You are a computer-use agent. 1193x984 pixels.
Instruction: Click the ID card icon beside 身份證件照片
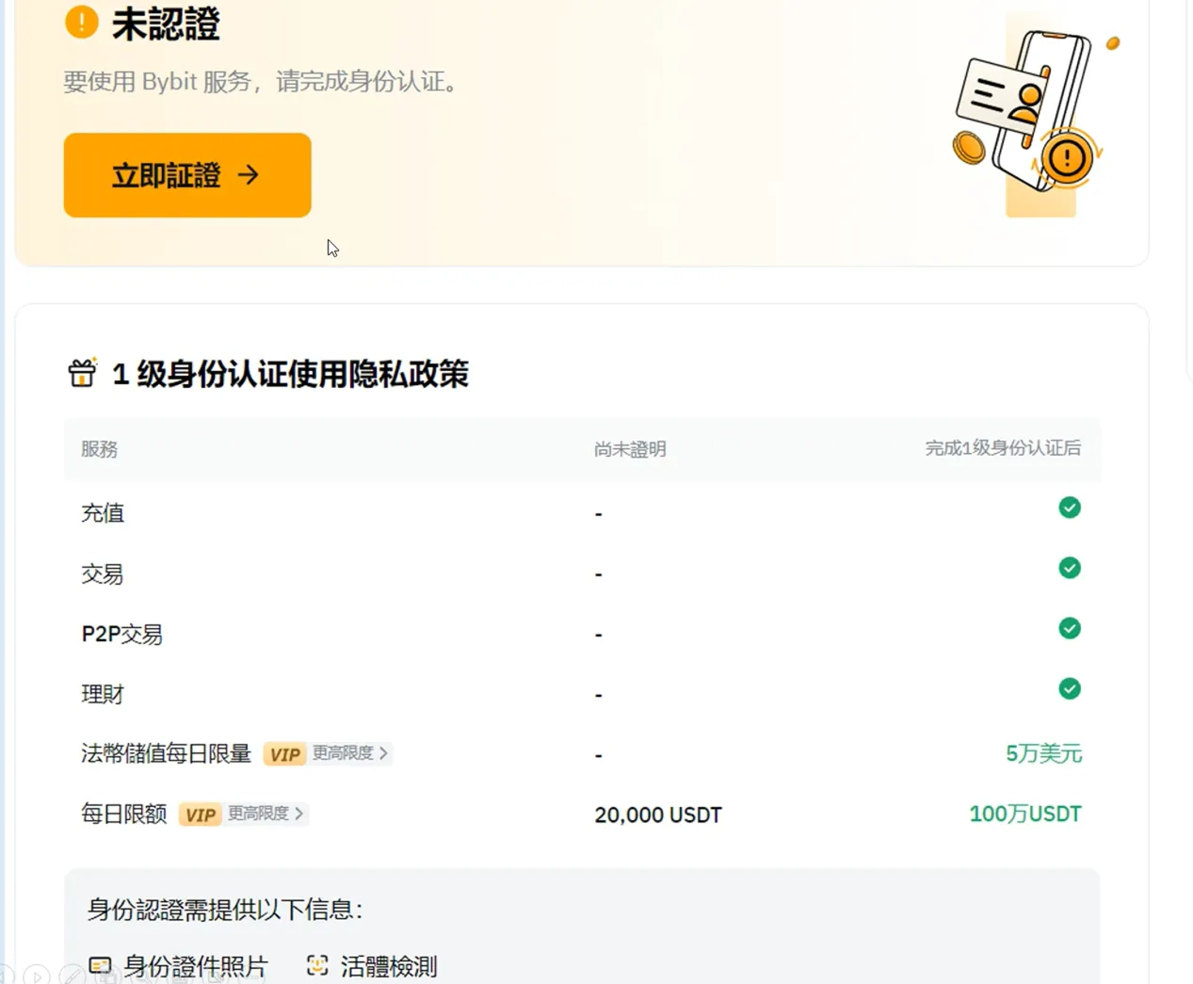(100, 965)
